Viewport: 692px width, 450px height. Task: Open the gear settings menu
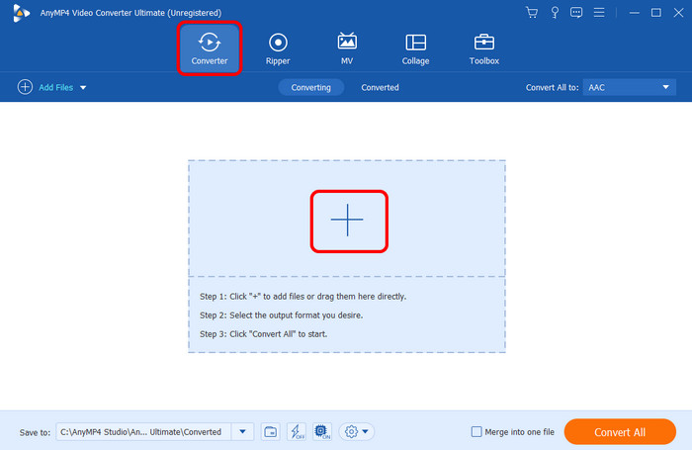357,432
